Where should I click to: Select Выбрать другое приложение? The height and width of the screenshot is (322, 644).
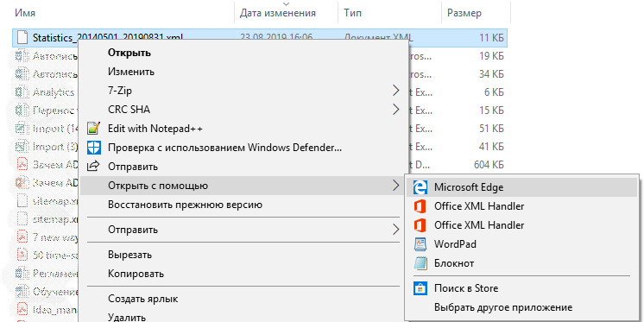[x=521, y=307]
